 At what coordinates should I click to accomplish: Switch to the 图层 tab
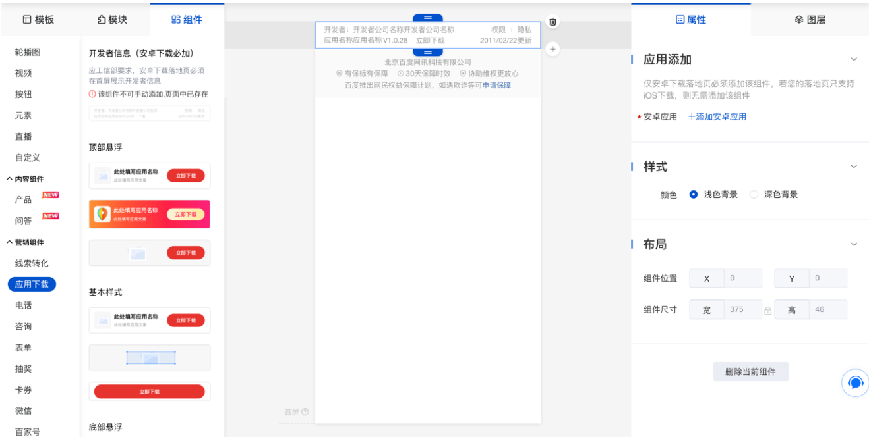(810, 20)
